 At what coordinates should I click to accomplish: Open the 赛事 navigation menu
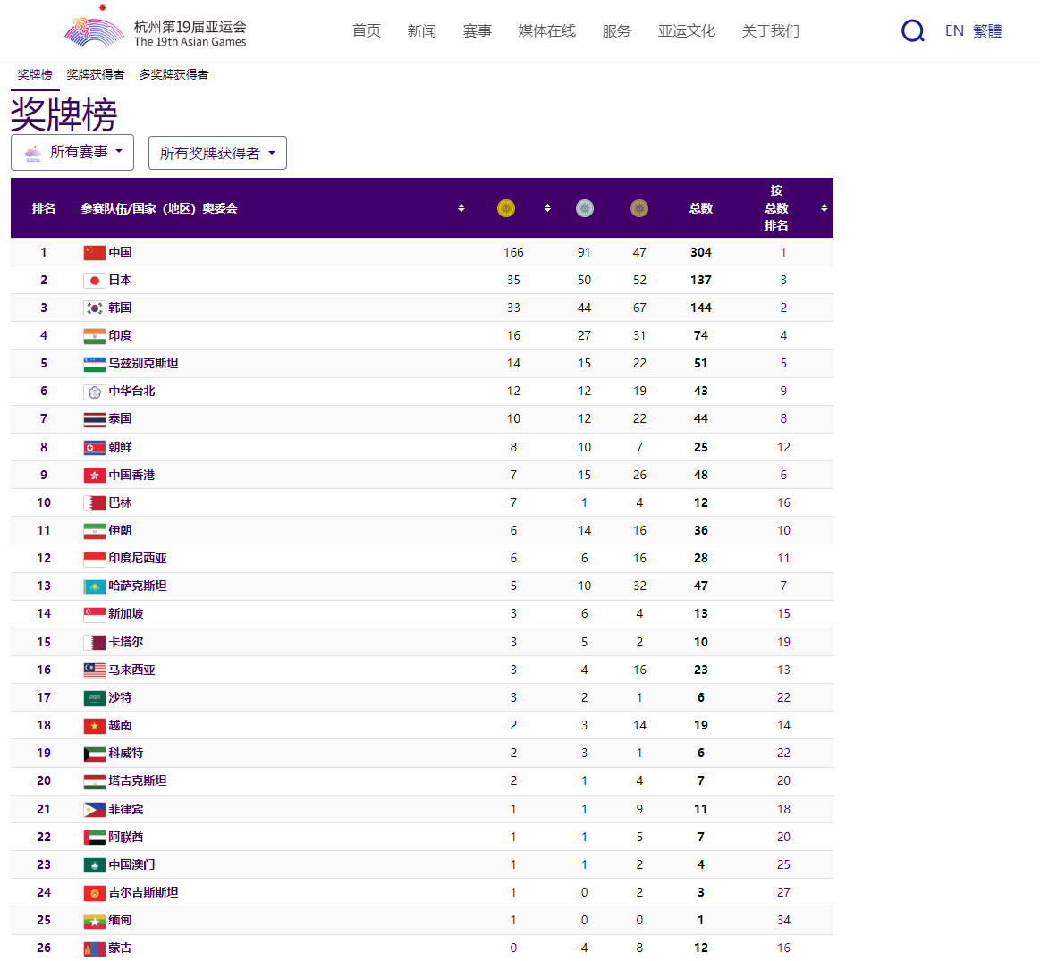point(477,31)
